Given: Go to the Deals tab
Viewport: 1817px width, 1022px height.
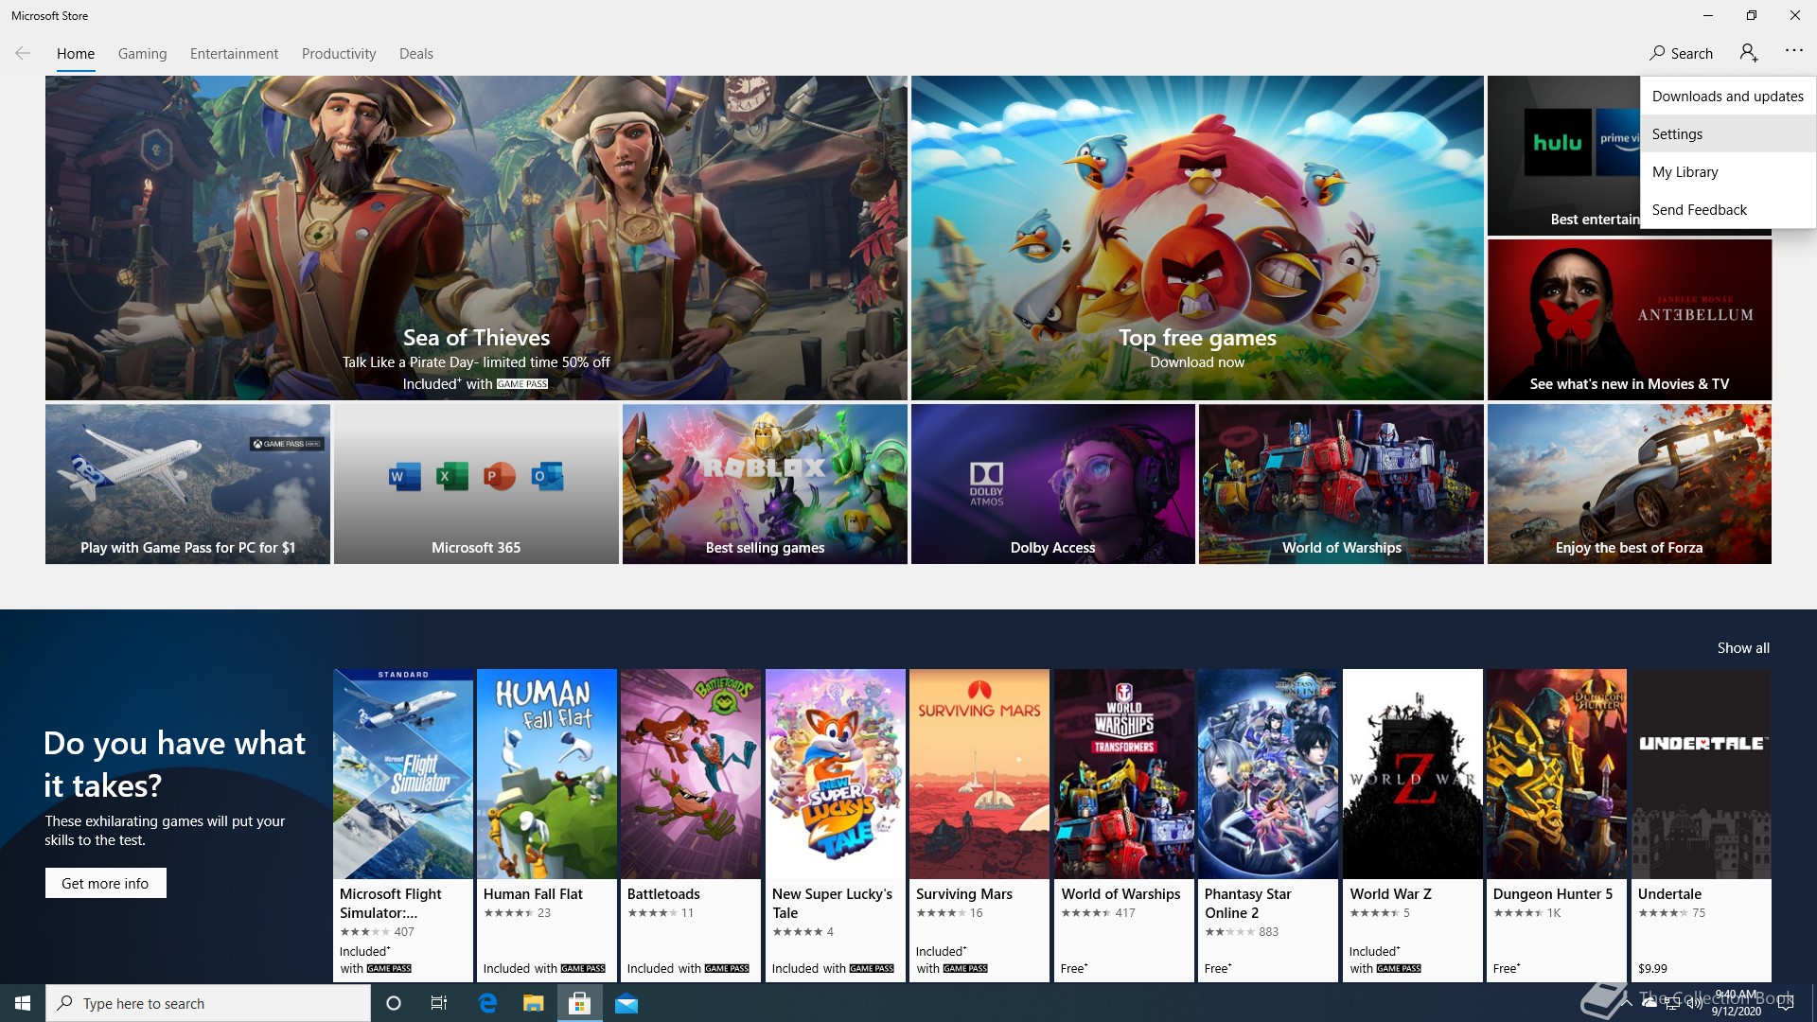Looking at the screenshot, I should (x=416, y=54).
